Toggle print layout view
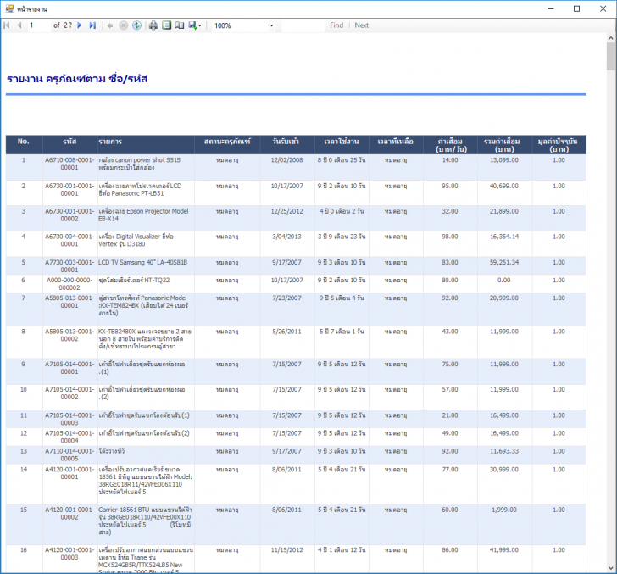617x574 pixels. point(166,25)
